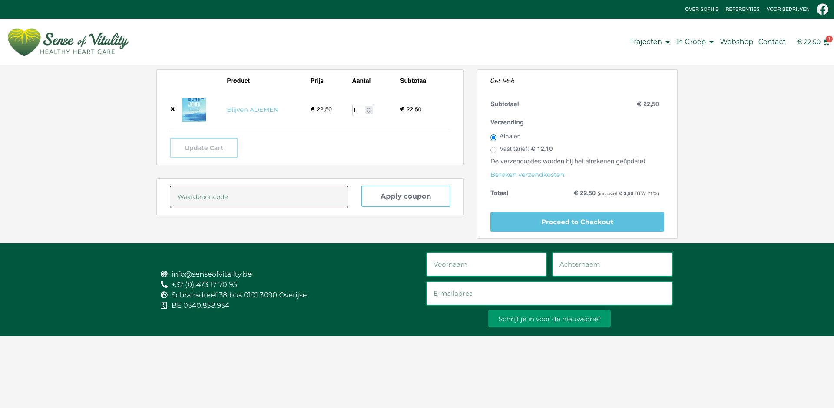The width and height of the screenshot is (834, 408).
Task: Click the building icon near BE number
Action: tap(164, 305)
